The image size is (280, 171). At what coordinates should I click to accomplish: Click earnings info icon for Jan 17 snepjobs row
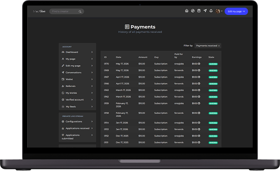[199, 123]
